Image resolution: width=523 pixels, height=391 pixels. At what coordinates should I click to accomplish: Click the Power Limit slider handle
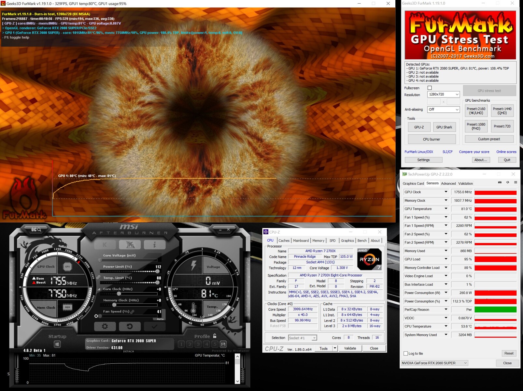coord(158,271)
